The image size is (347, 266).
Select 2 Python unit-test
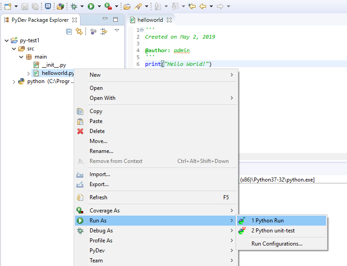[x=282, y=231]
